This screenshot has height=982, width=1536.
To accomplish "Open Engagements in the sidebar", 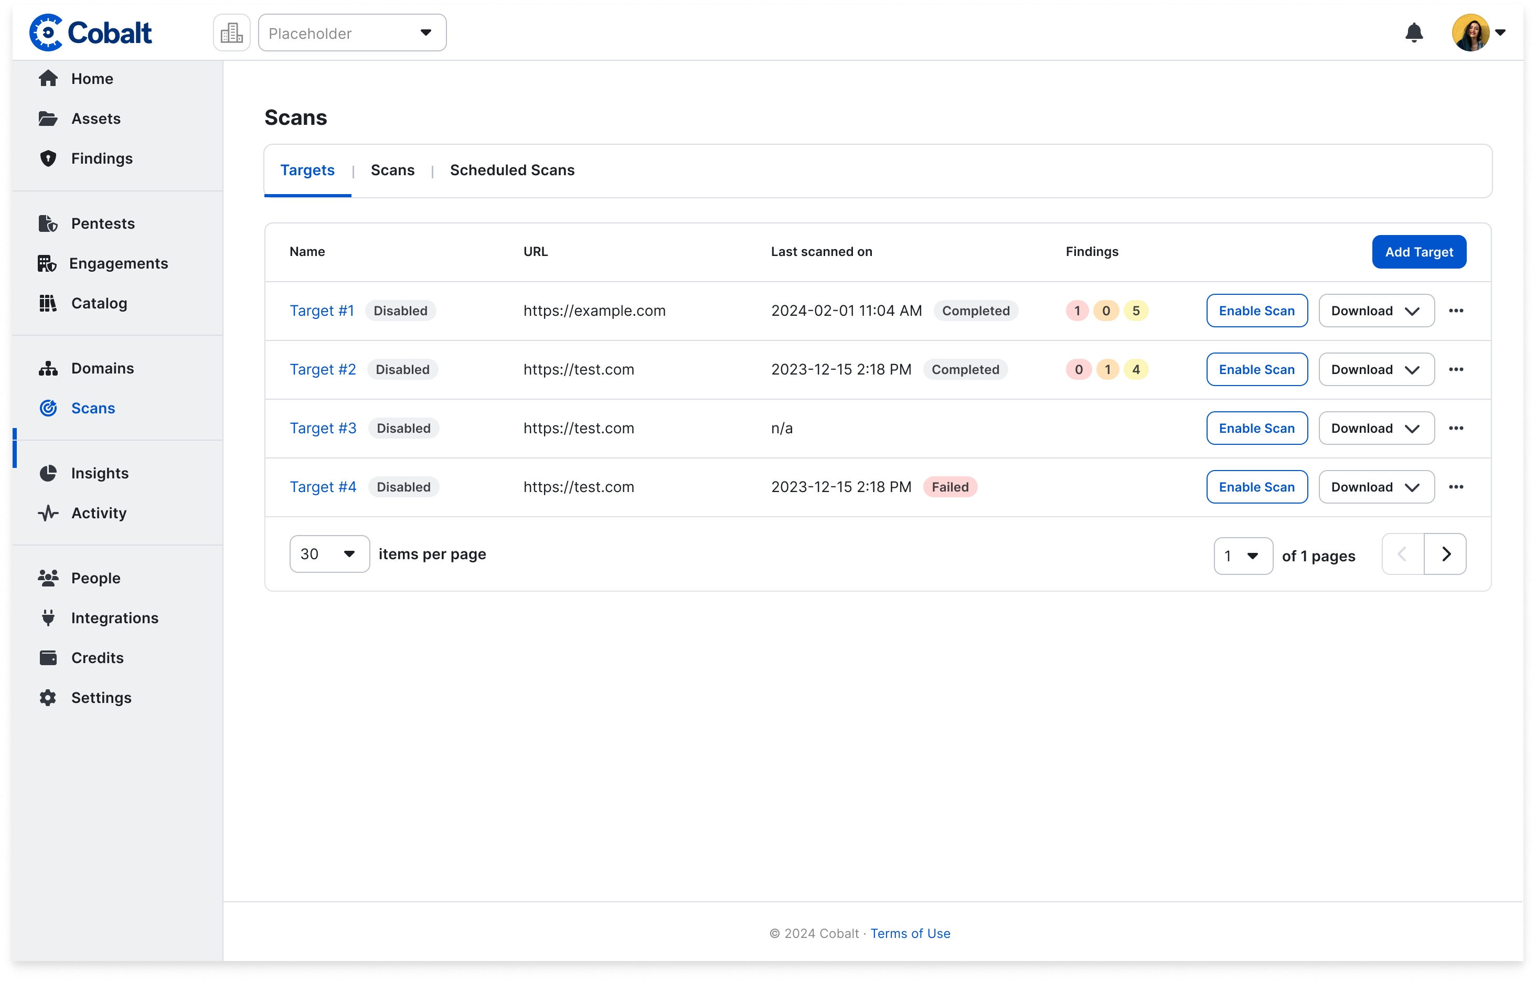I will 118,263.
